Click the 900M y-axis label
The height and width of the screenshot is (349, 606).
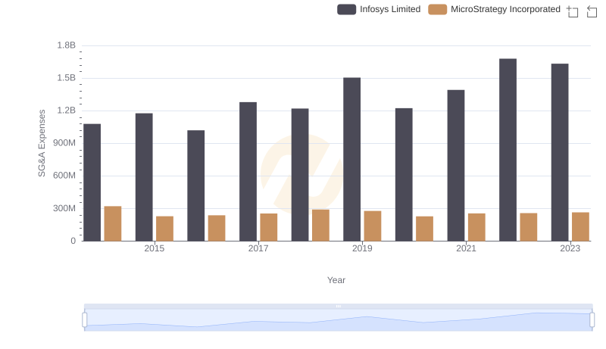click(64, 143)
